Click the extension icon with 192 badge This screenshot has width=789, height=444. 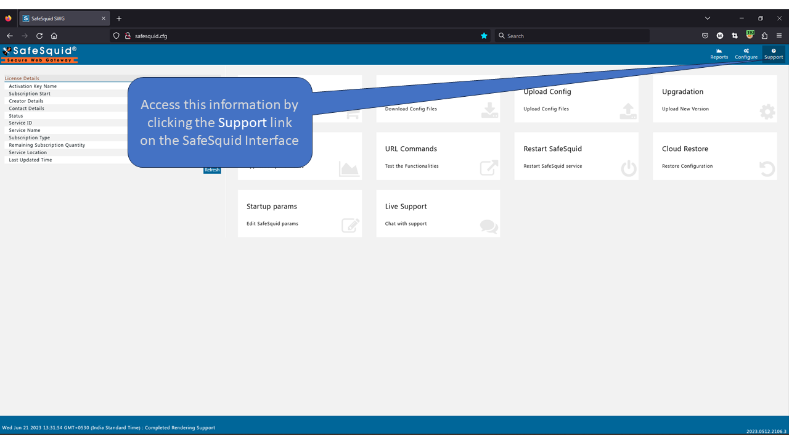[x=750, y=35]
